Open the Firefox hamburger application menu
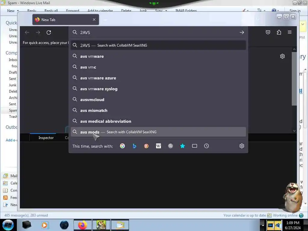 click(290, 32)
